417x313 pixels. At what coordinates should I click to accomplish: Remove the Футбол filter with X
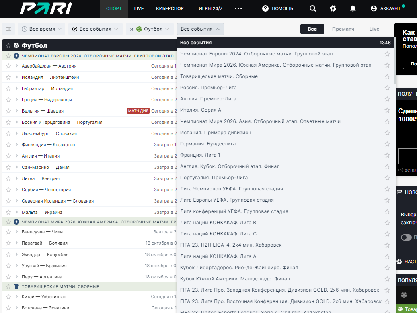[x=131, y=29]
